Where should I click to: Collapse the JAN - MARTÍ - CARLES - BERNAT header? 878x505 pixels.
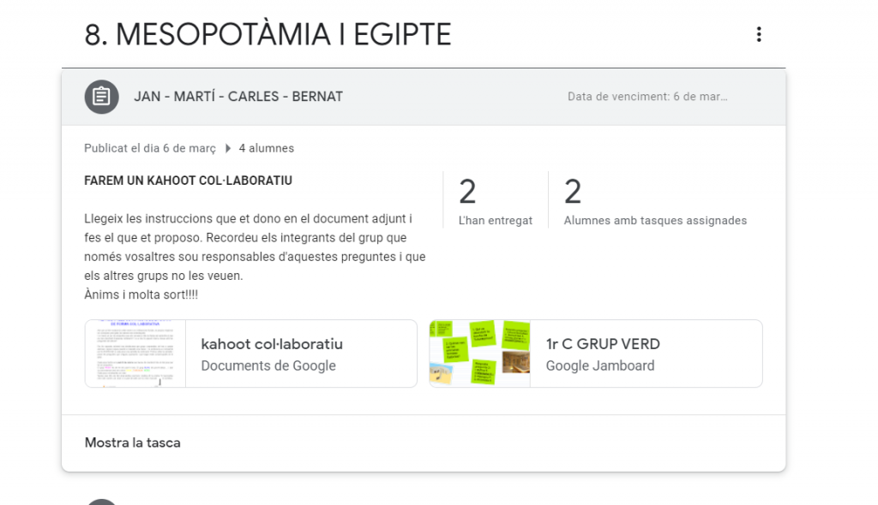click(238, 97)
